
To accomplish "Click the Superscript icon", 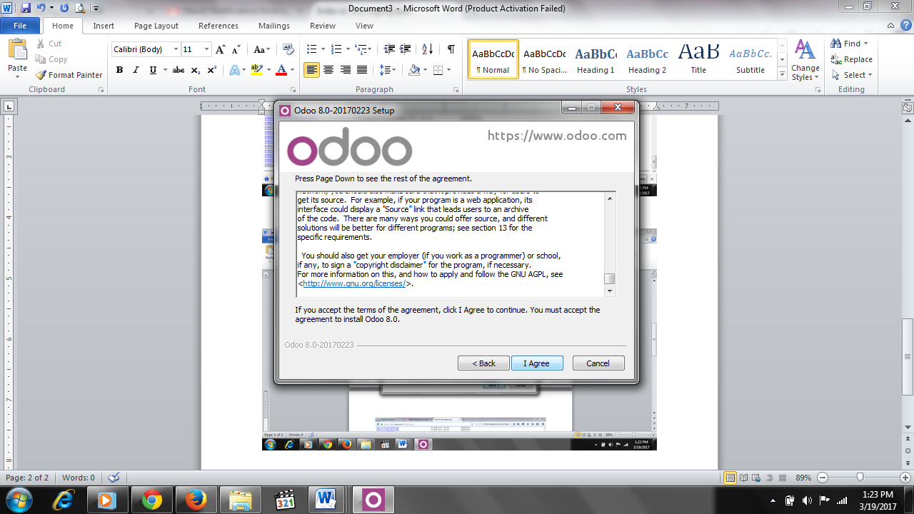I will pos(212,70).
